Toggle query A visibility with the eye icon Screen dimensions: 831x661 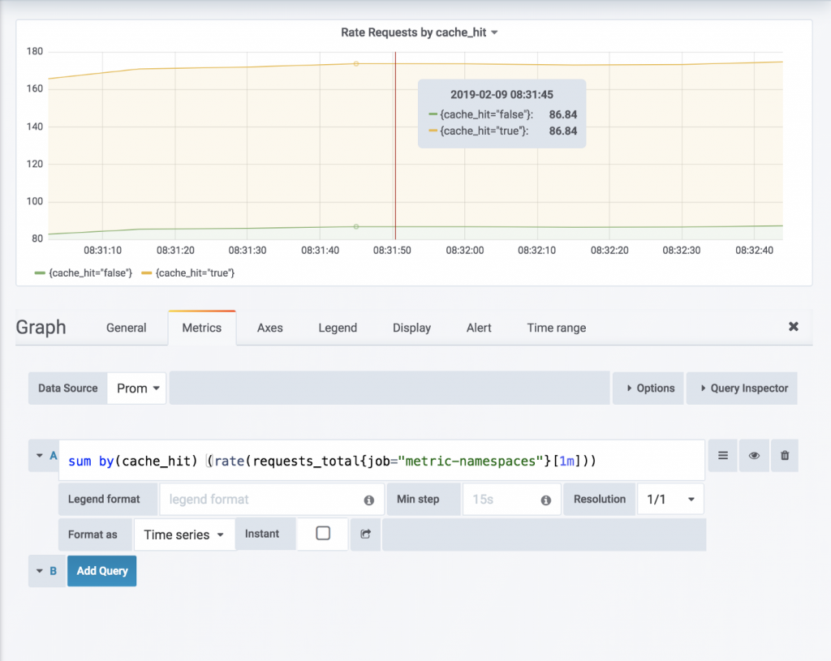(754, 456)
